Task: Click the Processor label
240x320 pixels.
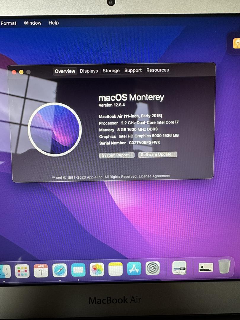Action: pyautogui.click(x=108, y=123)
